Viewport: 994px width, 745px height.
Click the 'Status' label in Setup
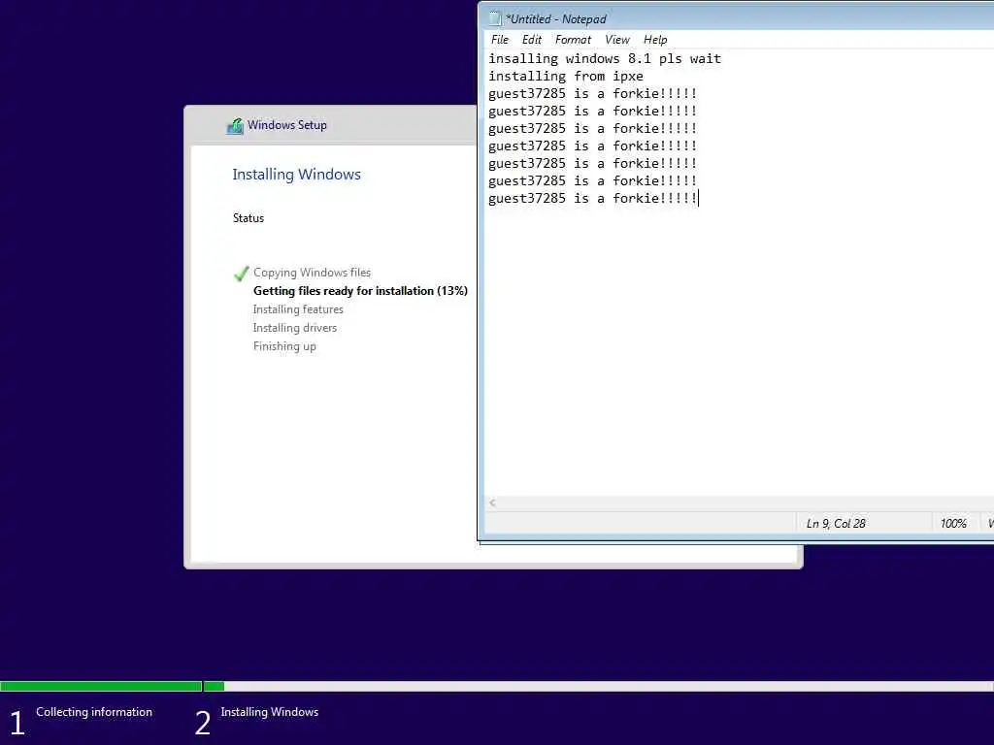[248, 218]
